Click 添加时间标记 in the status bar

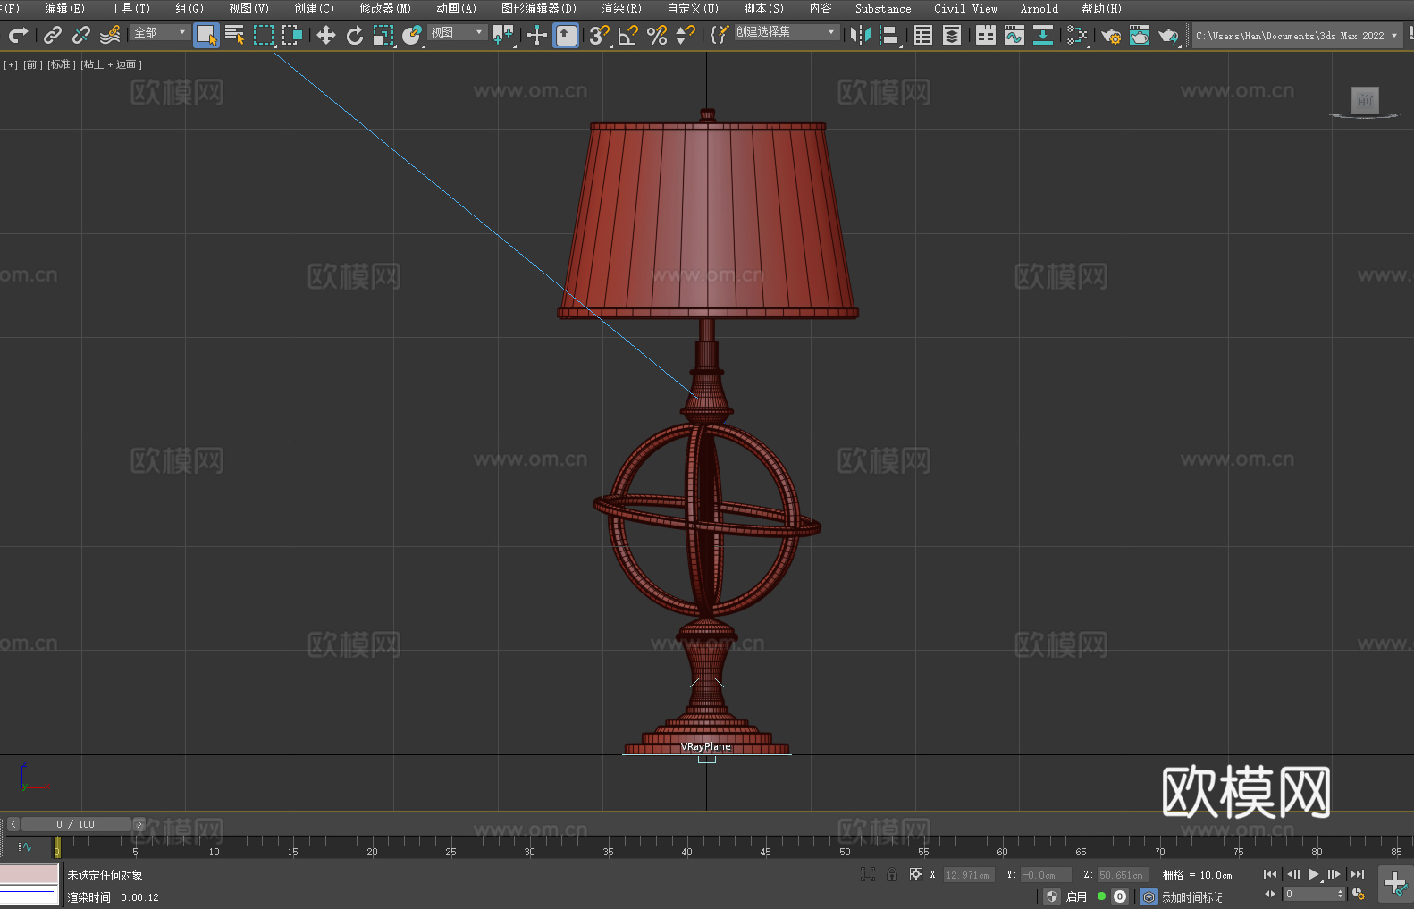[1191, 896]
